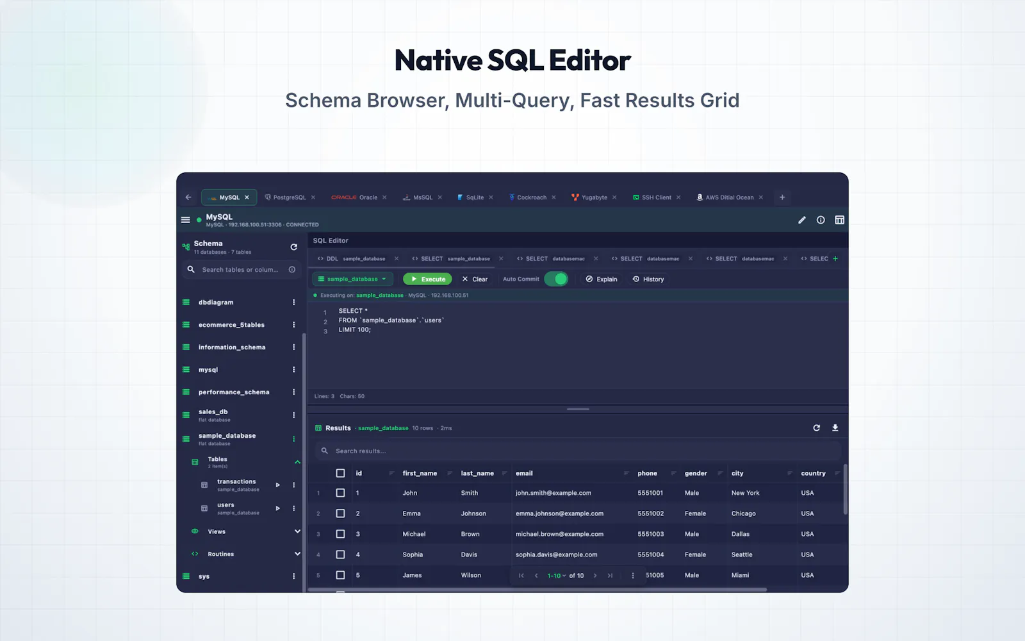
Task: Click the Search results field
Action: [578, 451]
